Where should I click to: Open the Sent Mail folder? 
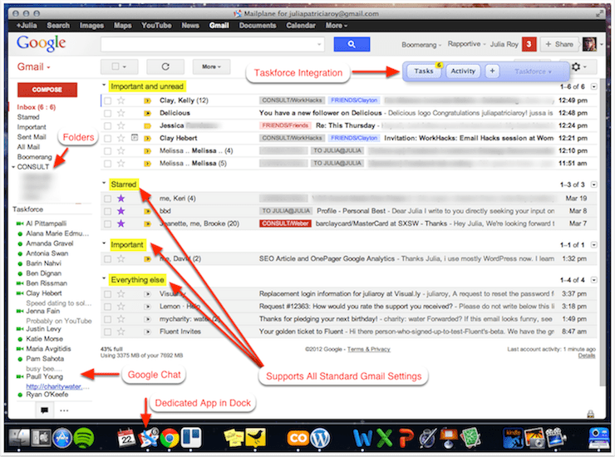tap(32, 137)
